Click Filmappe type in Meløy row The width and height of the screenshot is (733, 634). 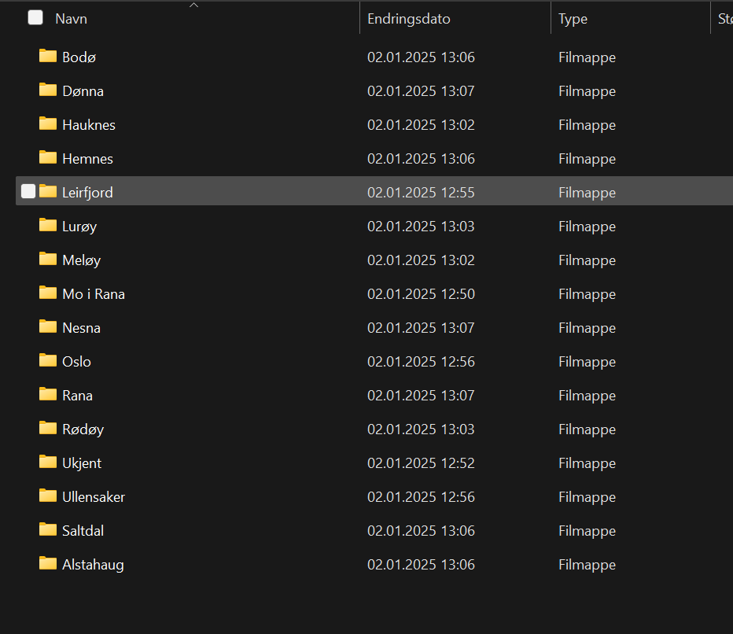point(587,260)
